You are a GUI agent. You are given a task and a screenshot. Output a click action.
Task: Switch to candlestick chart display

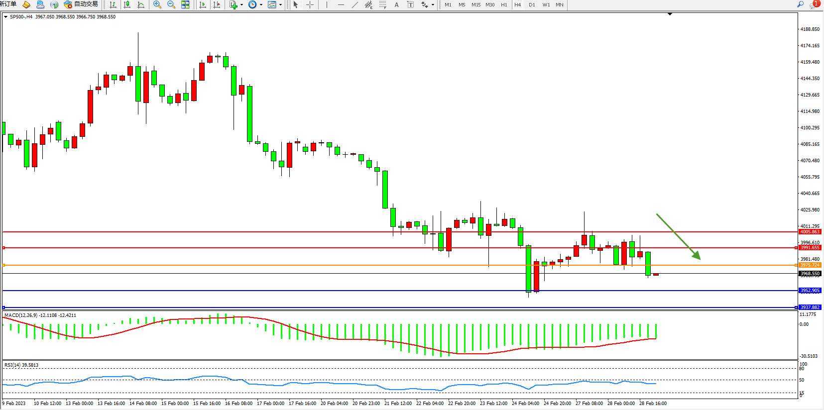pyautogui.click(x=127, y=4)
